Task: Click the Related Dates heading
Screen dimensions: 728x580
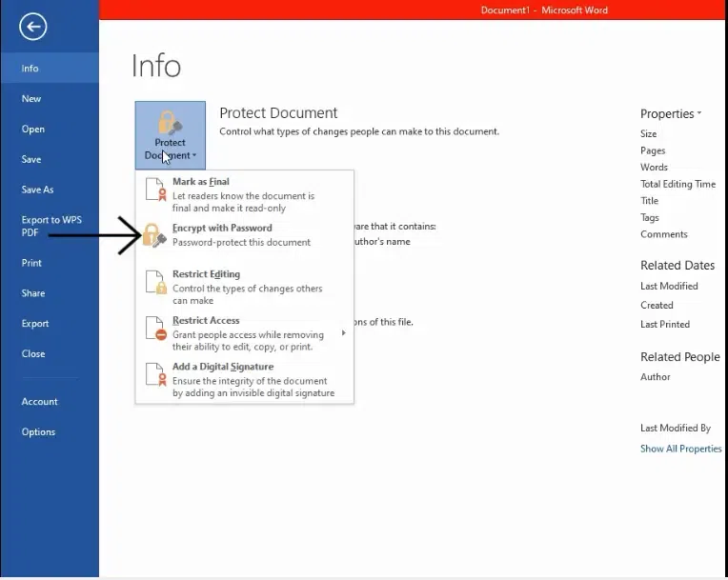Action: coord(677,266)
